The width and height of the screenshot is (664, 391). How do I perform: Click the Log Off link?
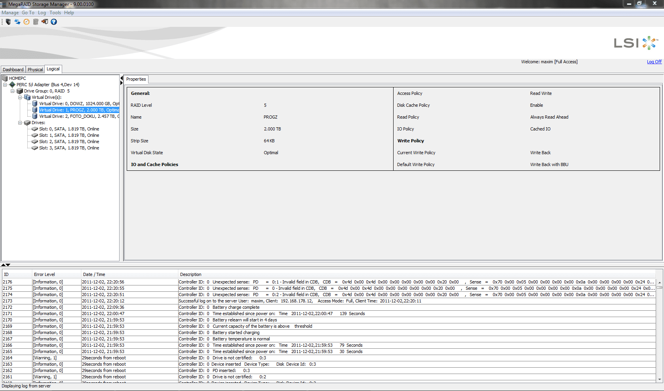pos(654,62)
